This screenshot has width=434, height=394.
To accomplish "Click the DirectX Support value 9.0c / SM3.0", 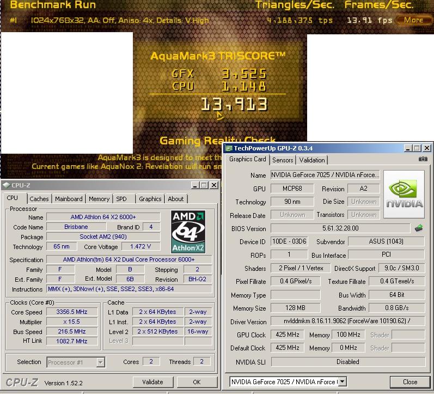I will (402, 268).
